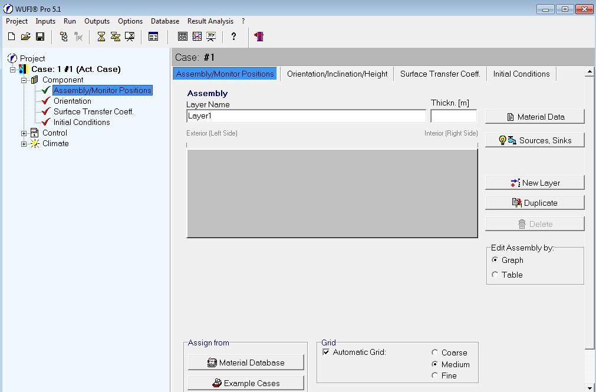The width and height of the screenshot is (596, 392).
Task: Open the Project menu
Action: [x=17, y=21]
